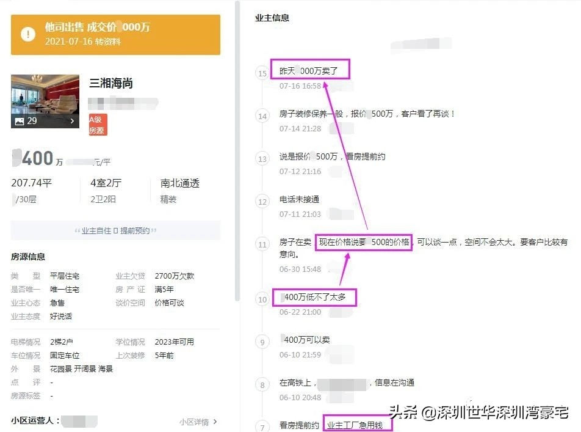Expand the photo gallery via thumbnail chevron arrow
581x432 pixels.
coord(71,122)
